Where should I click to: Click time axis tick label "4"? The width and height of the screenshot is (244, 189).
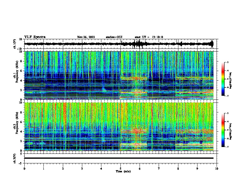101,169
